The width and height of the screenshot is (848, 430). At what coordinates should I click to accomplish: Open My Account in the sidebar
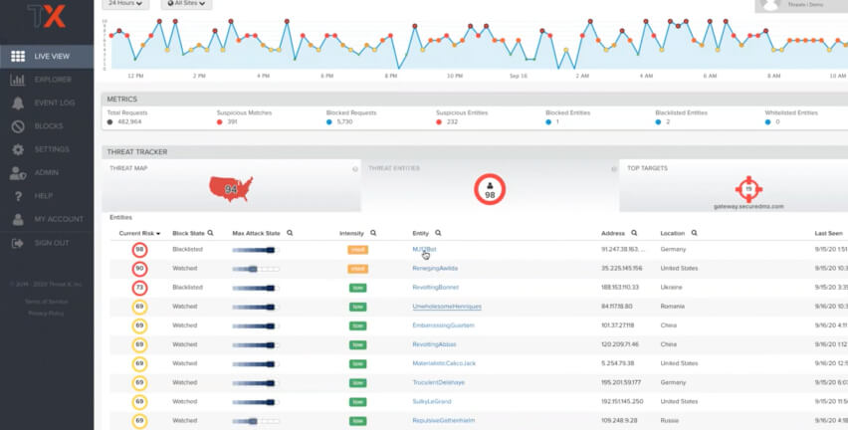tap(47, 219)
